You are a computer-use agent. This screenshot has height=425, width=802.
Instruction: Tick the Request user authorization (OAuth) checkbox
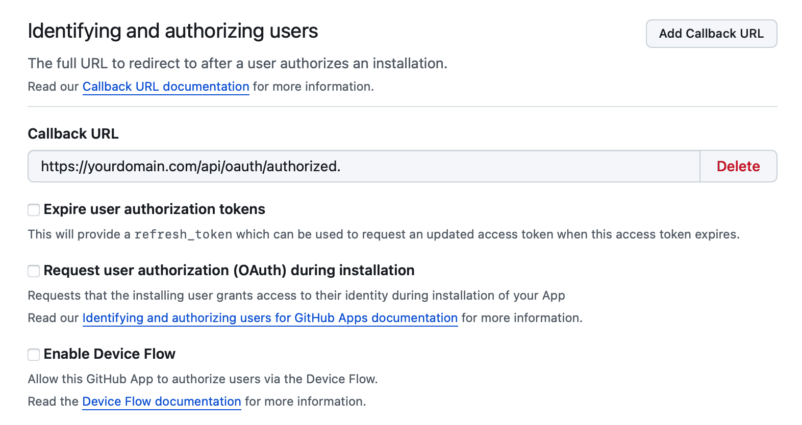pos(34,271)
